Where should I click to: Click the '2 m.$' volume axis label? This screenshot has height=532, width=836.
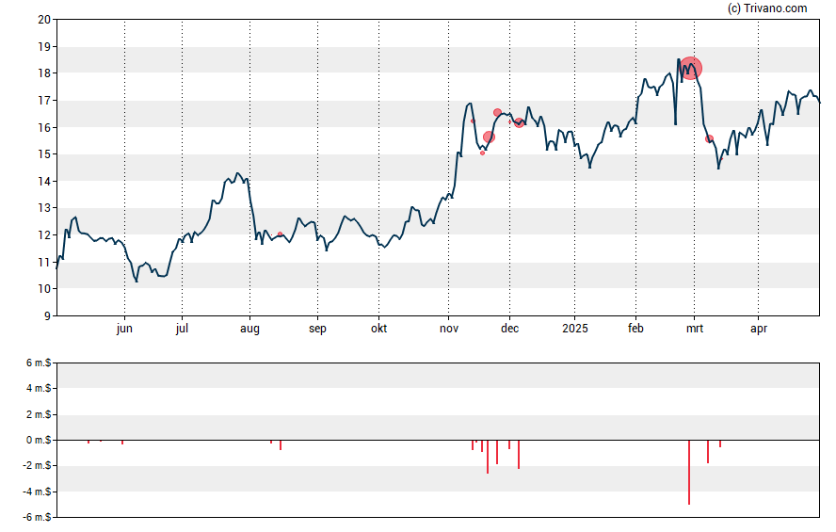point(39,414)
